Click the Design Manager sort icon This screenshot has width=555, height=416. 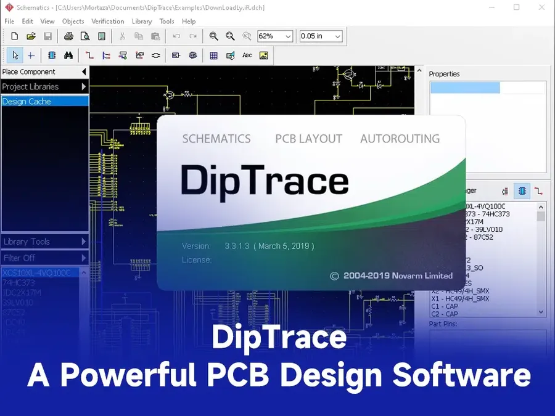(x=505, y=192)
